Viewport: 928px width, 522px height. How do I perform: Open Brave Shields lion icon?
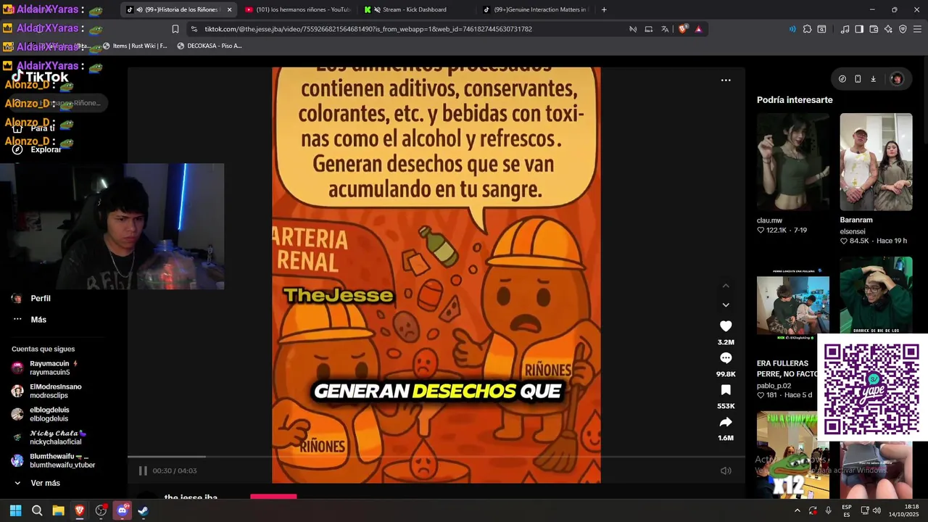click(682, 29)
